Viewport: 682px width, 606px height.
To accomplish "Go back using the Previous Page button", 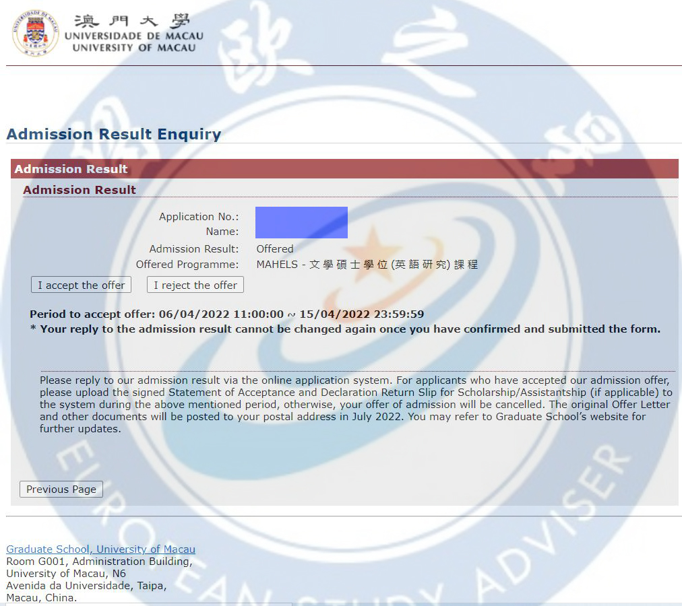I will (61, 489).
